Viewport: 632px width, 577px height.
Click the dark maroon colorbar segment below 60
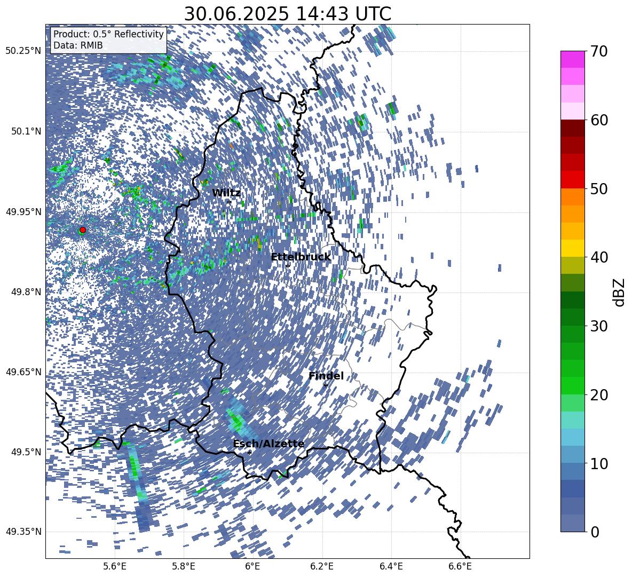[x=572, y=129]
